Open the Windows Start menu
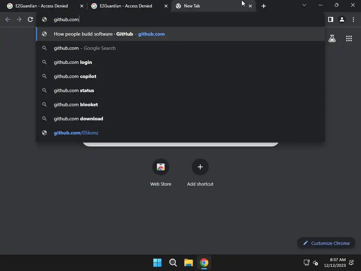 coord(157,263)
